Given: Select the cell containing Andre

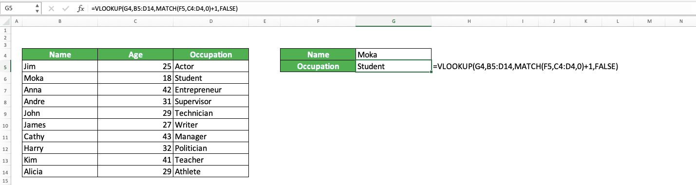Looking at the screenshot, I should pyautogui.click(x=60, y=101).
